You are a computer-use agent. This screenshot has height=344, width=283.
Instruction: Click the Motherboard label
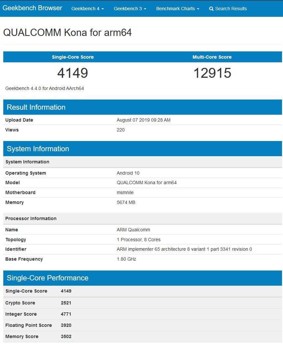point(20,192)
